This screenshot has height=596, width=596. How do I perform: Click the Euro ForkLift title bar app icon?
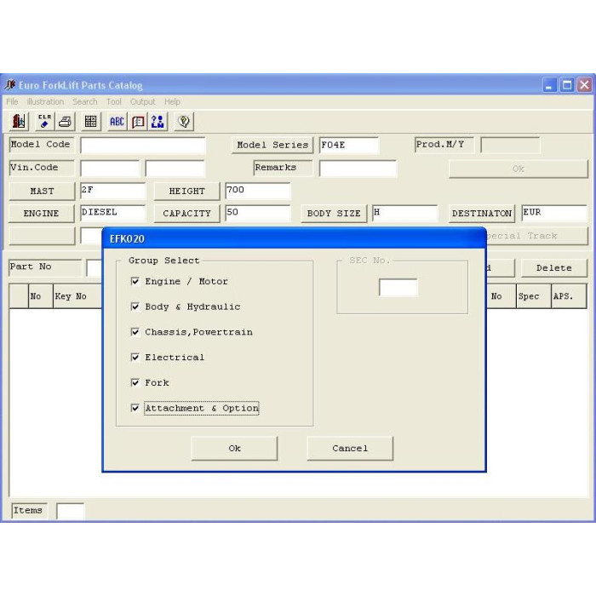10,84
